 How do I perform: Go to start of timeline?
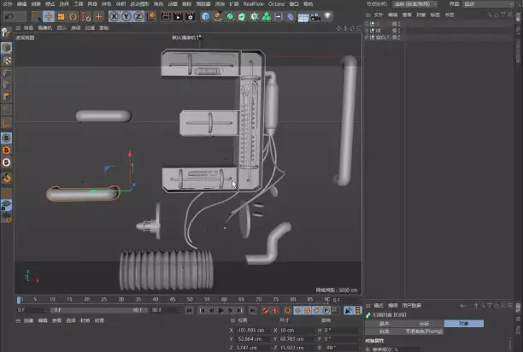tap(189, 311)
